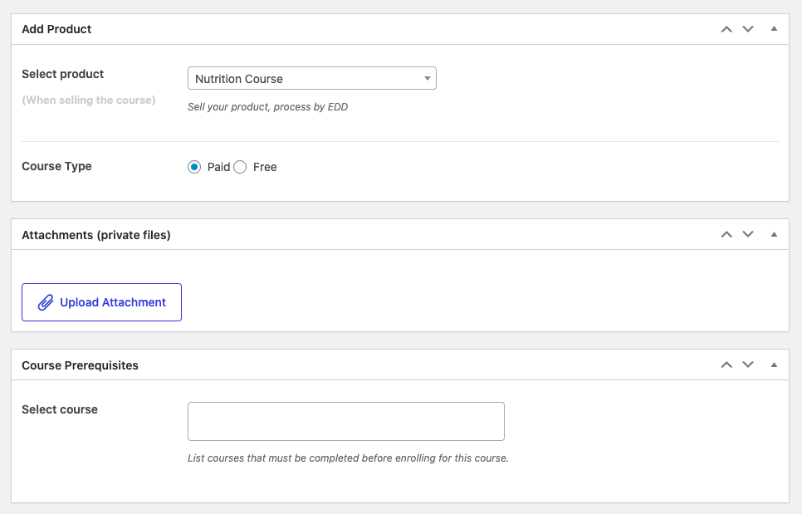Collapse the Add Product panel
802x514 pixels.
[x=774, y=29]
